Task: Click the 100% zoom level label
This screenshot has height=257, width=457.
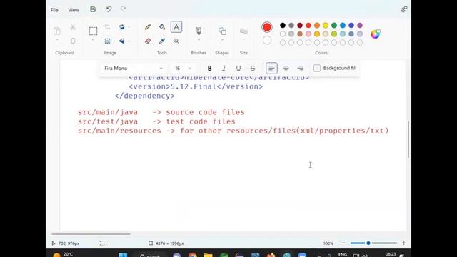Action: coord(328,243)
